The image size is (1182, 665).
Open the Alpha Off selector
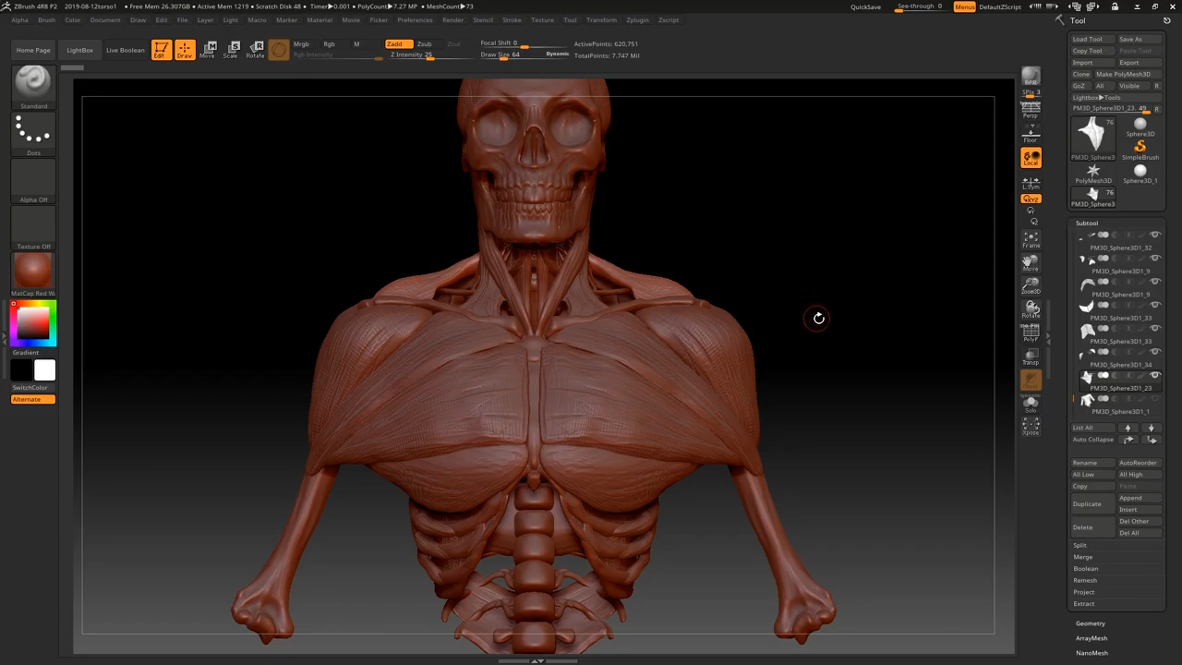[x=33, y=181]
